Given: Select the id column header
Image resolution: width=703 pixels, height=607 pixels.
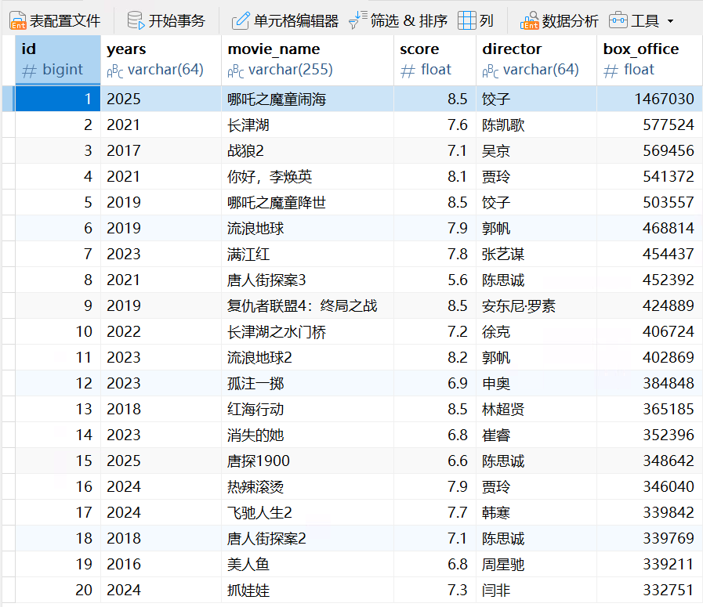Looking at the screenshot, I should coord(58,60).
